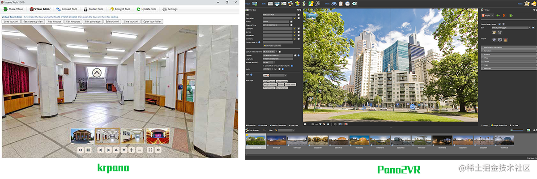Click krpano look-up arrow button

coord(116,150)
